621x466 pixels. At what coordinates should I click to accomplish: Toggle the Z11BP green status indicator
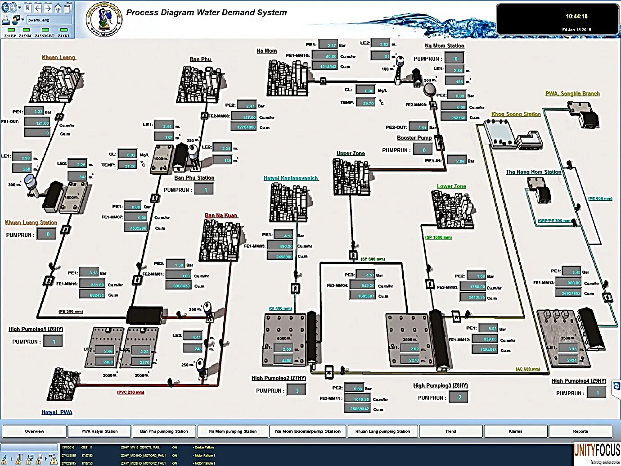(x=11, y=30)
